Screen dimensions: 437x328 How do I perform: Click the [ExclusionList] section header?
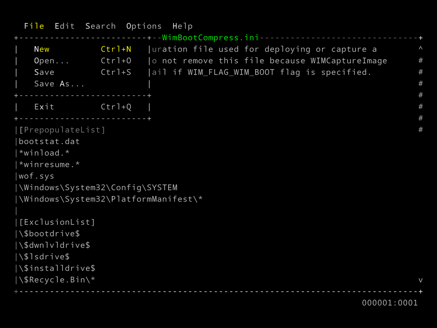click(57, 222)
